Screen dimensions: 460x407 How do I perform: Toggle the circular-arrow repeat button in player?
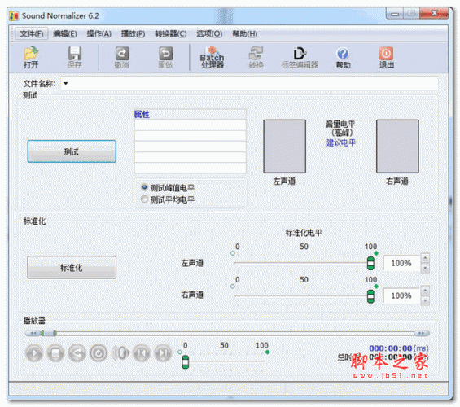99,353
